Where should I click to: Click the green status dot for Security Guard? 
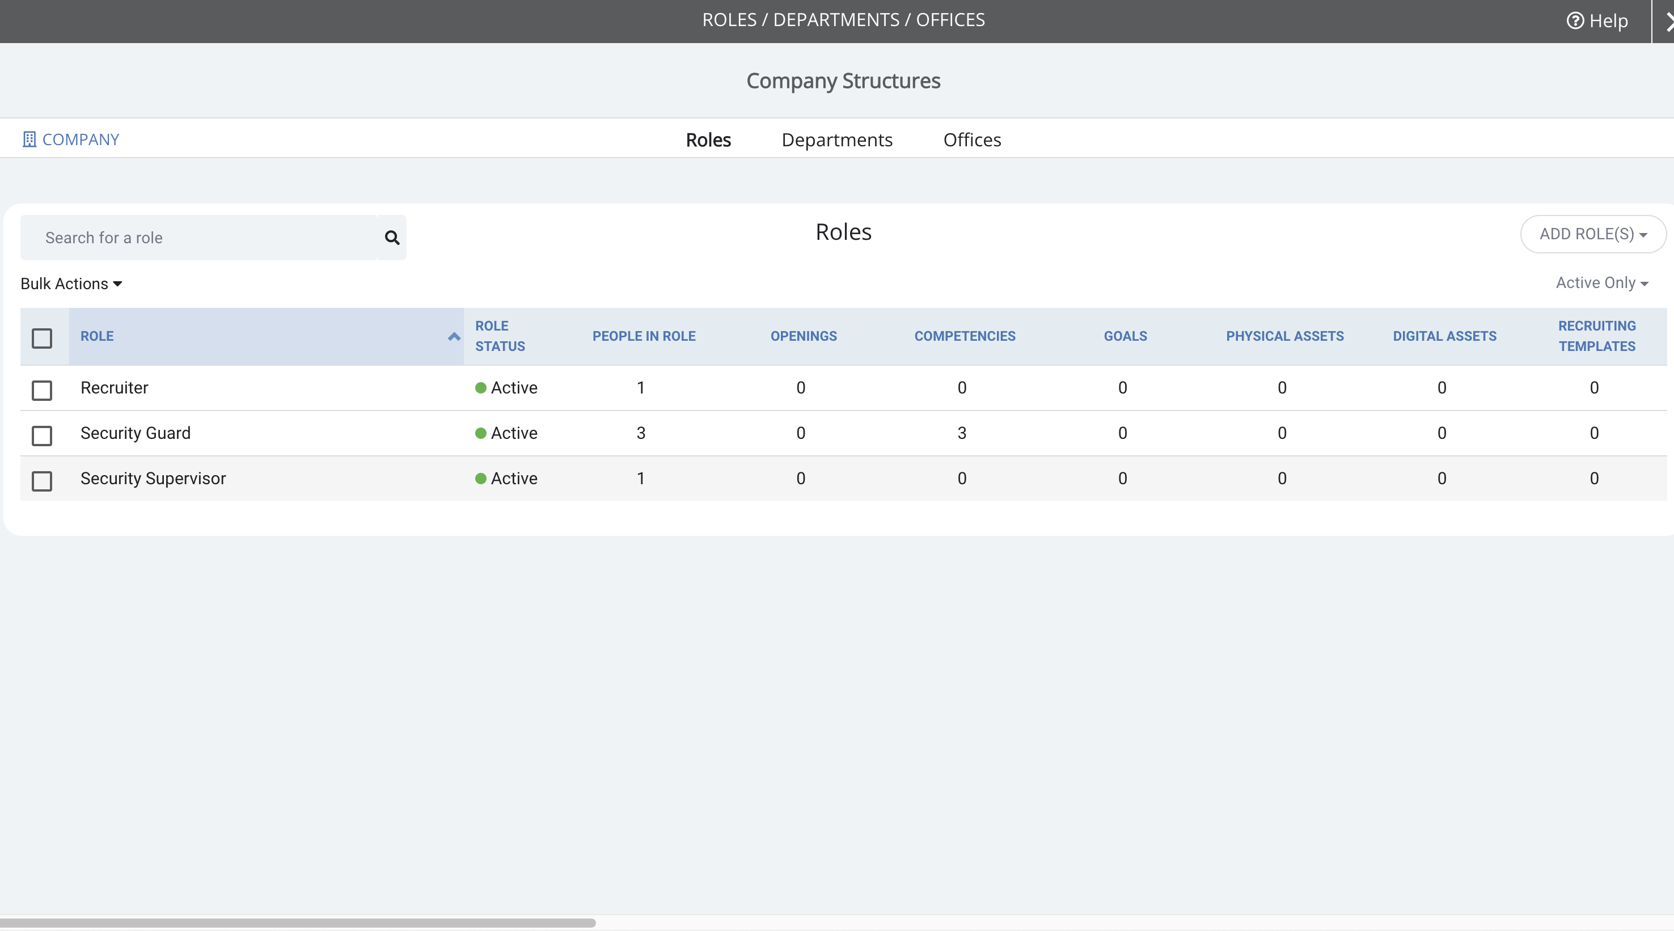click(481, 433)
